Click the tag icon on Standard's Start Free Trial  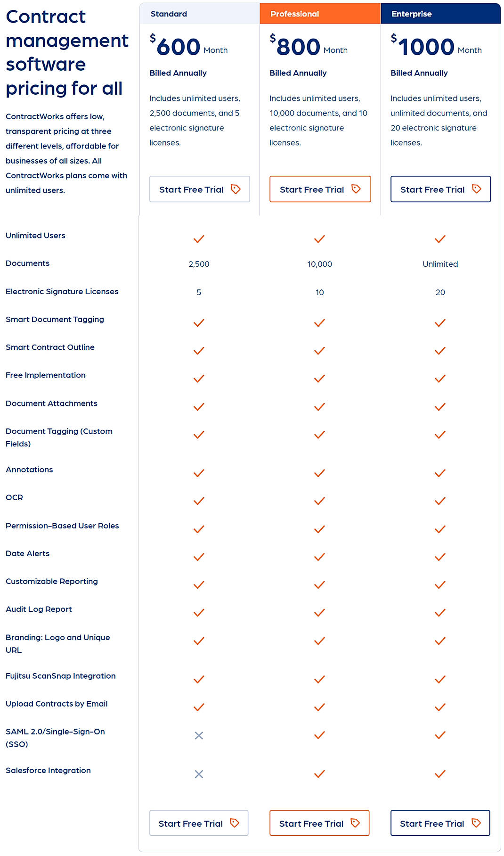pos(236,189)
